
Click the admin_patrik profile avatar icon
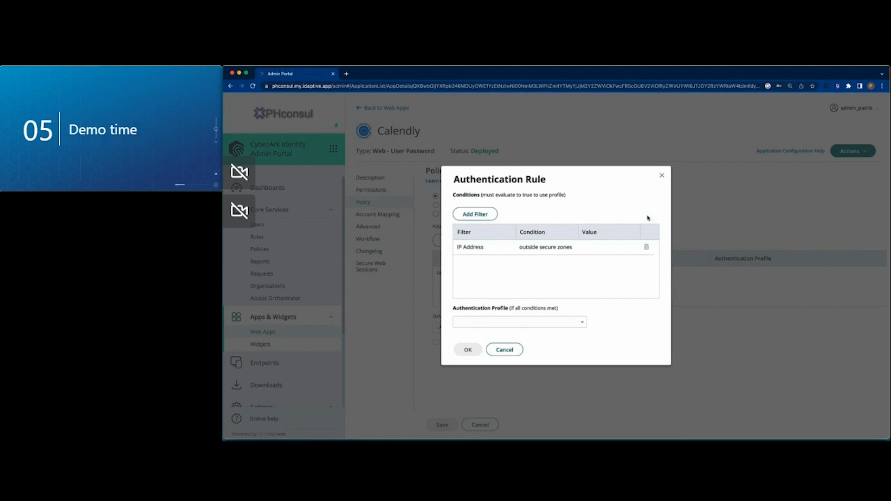tap(833, 108)
